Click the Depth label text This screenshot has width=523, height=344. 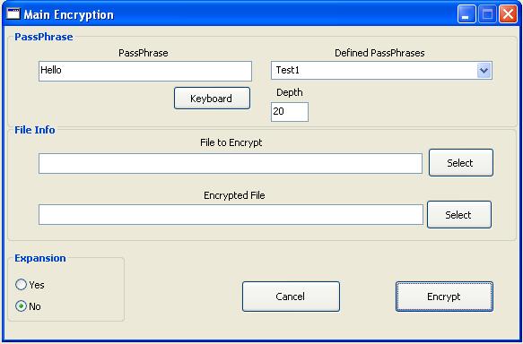(290, 92)
